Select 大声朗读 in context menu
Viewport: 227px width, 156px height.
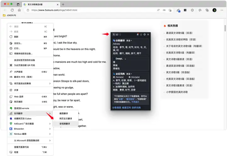point(30,72)
